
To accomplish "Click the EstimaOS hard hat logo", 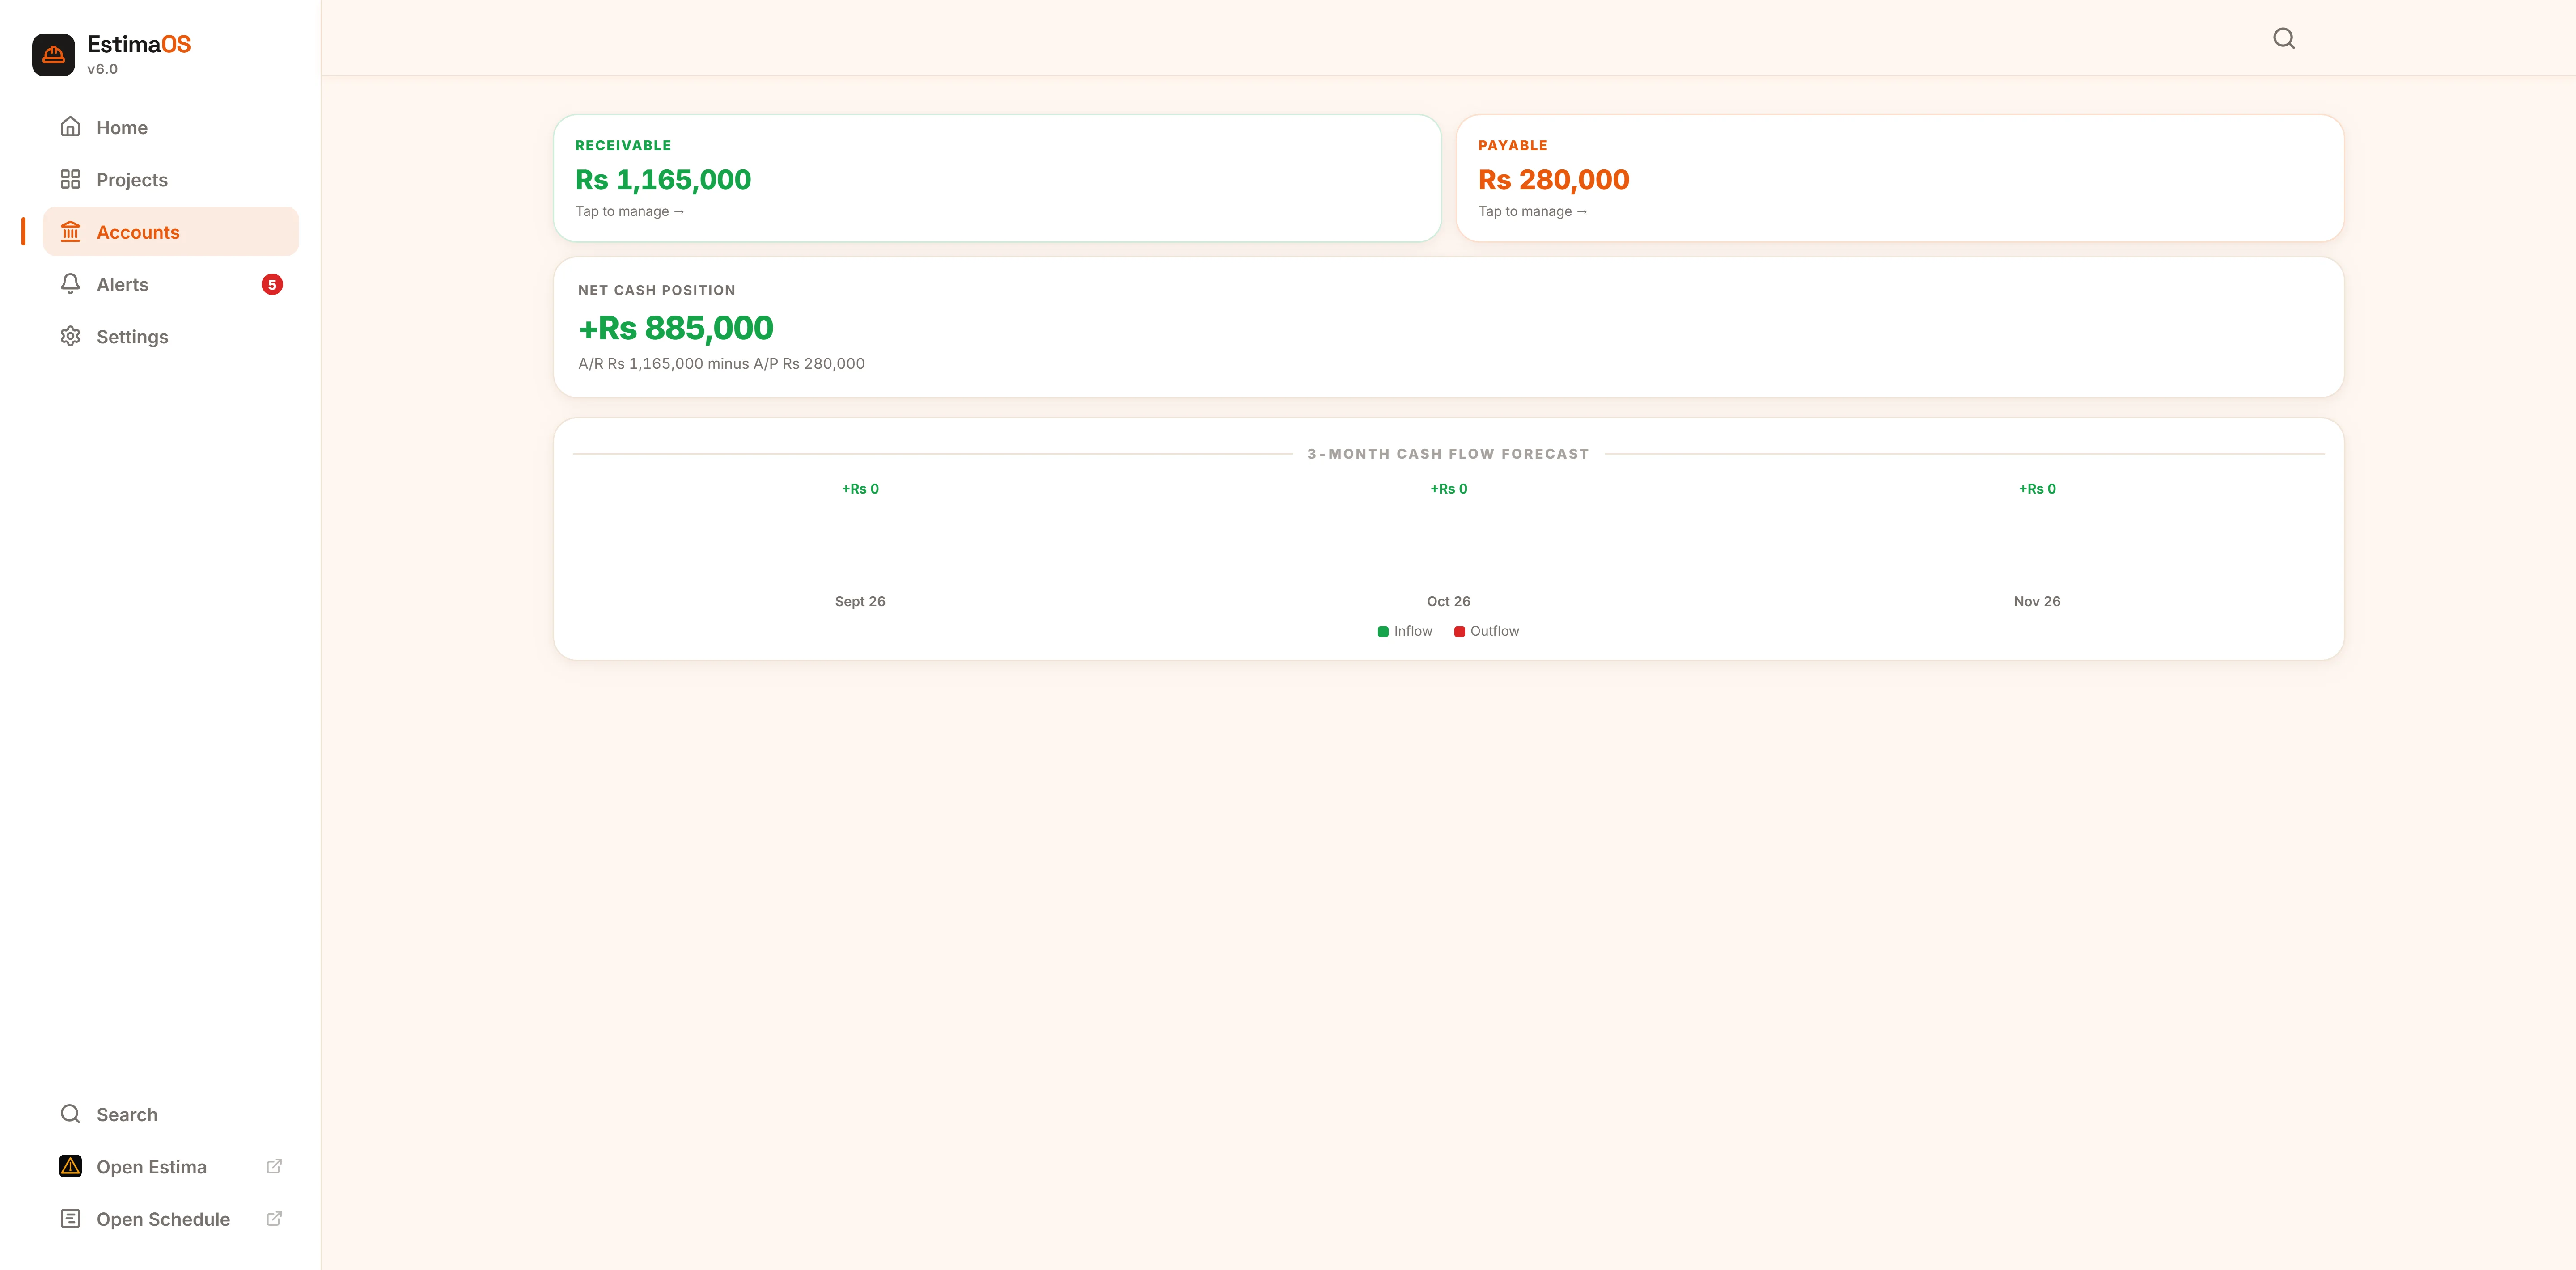I will coord(53,55).
